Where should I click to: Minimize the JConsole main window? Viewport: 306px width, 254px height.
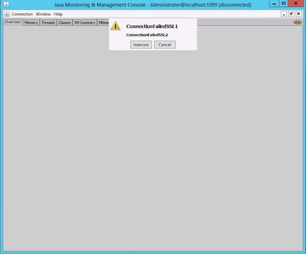(274, 4)
